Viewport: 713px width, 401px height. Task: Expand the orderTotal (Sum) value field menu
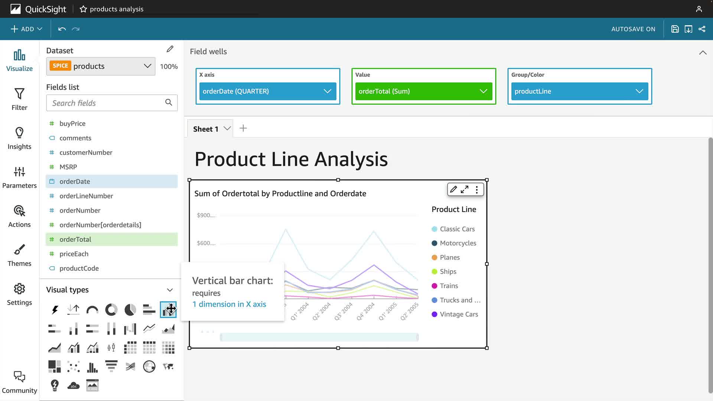point(483,91)
